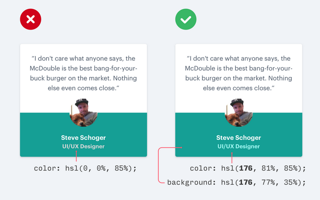Click the red connector line beside the background code
Image resolution: width=320 pixels, height=200 pixels.
click(159, 167)
